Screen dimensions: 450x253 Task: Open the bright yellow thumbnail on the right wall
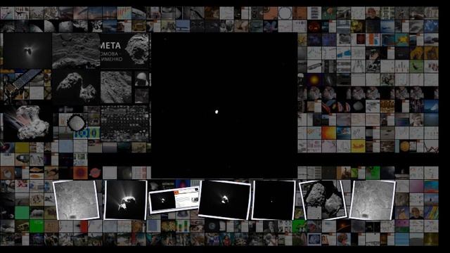coord(358,146)
